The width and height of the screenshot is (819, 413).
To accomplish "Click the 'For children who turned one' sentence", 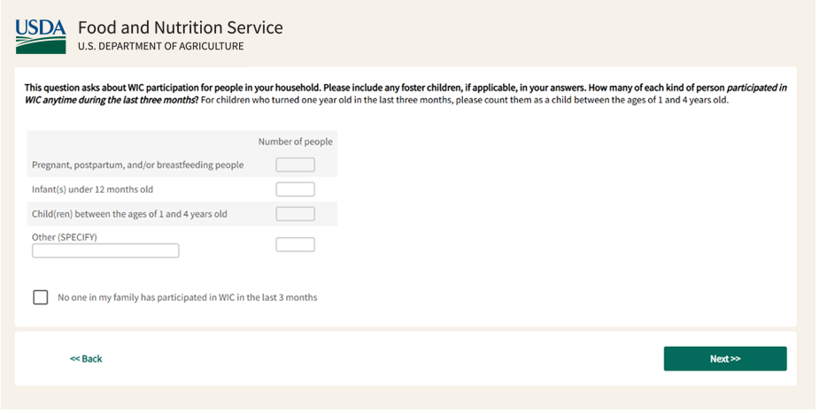I will click(x=460, y=100).
